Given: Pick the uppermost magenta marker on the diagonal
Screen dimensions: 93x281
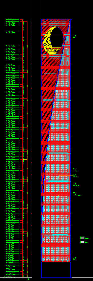Looking at the screenshot, I should click(x=60, y=72).
